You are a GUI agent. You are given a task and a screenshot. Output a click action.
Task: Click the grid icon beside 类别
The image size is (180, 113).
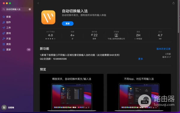point(4,44)
